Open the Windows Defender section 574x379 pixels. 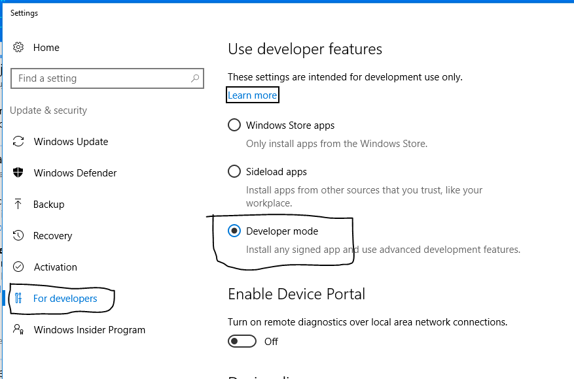[75, 173]
